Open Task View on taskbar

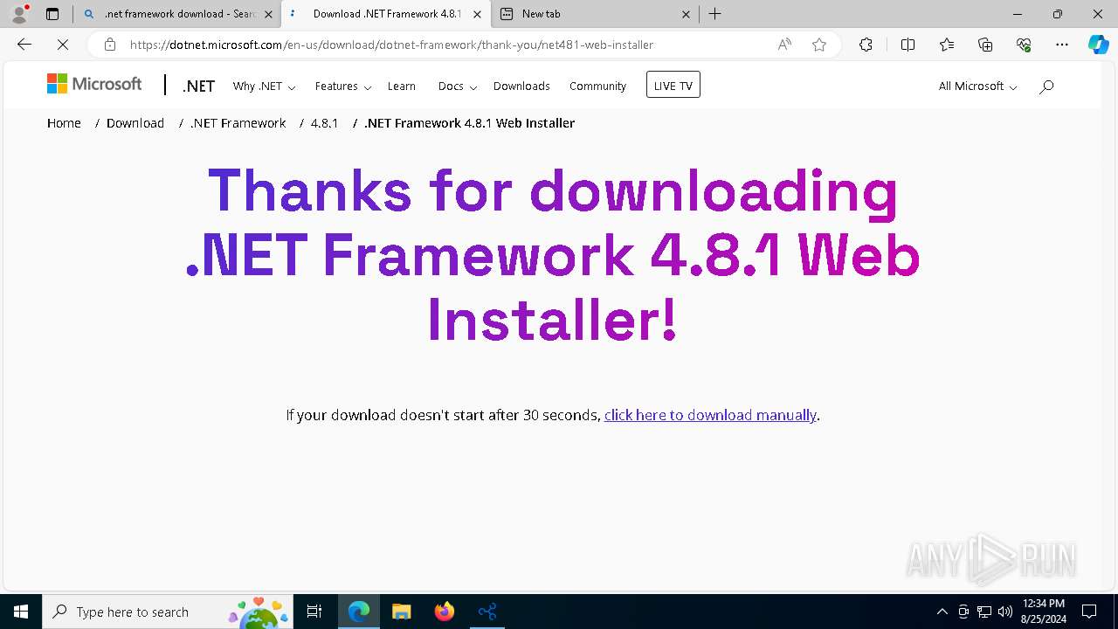[x=314, y=612]
